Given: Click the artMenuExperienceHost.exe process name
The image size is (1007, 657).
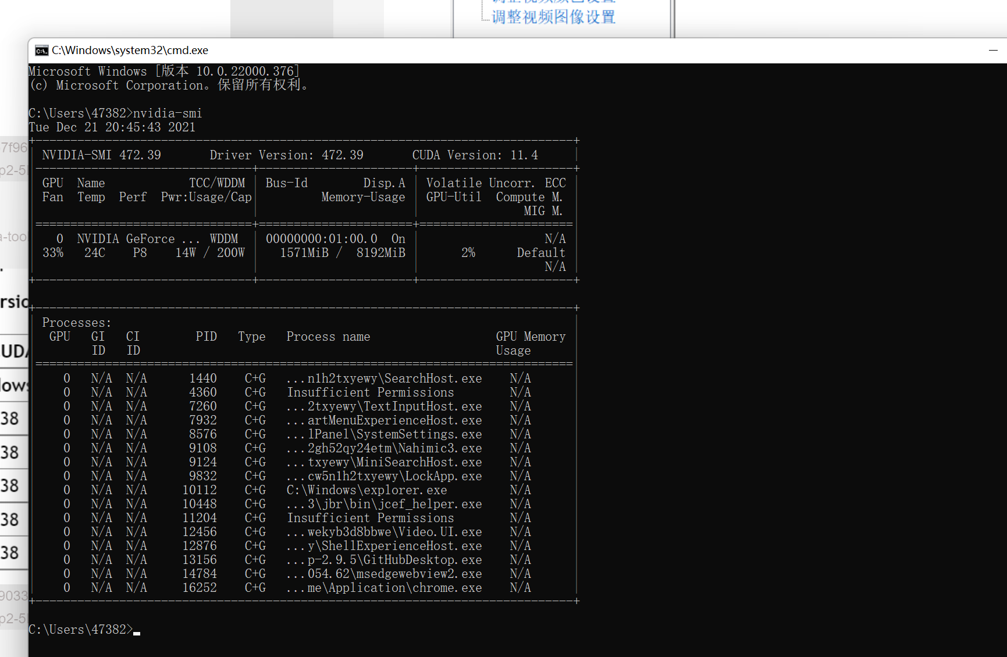Looking at the screenshot, I should [x=384, y=420].
